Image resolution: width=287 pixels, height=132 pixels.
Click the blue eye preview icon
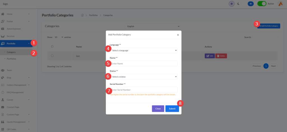pos(251,4)
